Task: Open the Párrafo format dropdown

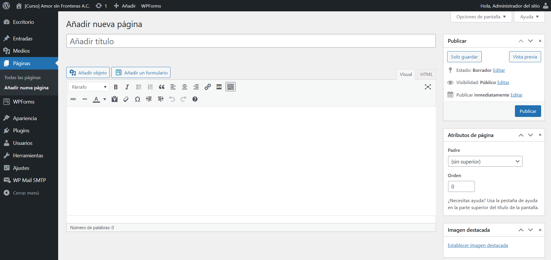Action: (x=89, y=87)
